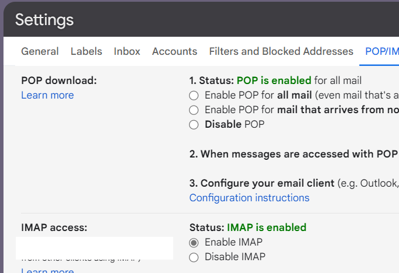The width and height of the screenshot is (399, 273).
Task: Click the POP download section label
Action: (x=59, y=80)
